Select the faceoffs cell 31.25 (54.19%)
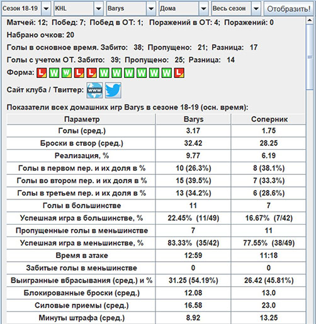The image size is (316, 324). 193,281
